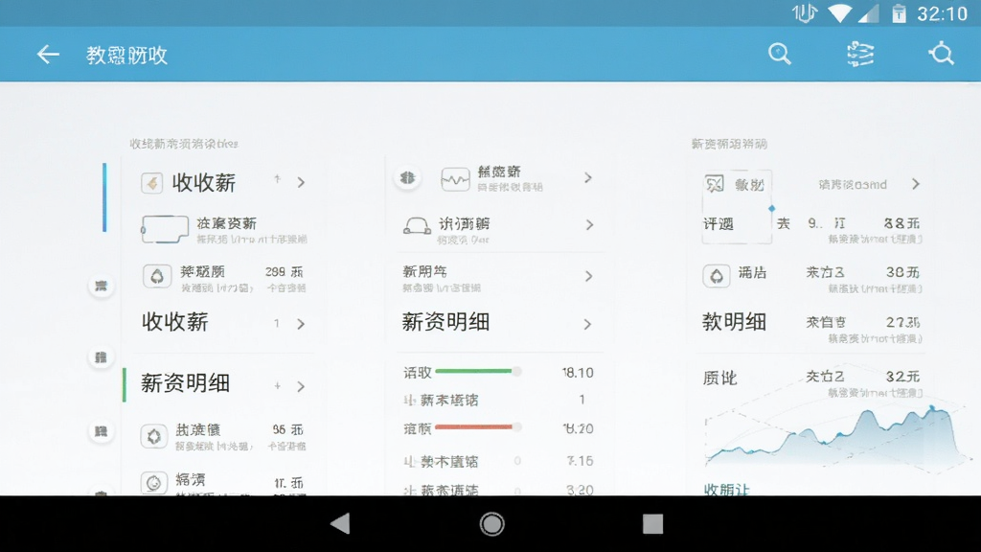Open the filter sliders icon in header
Screen dimensions: 981x552
[860, 55]
